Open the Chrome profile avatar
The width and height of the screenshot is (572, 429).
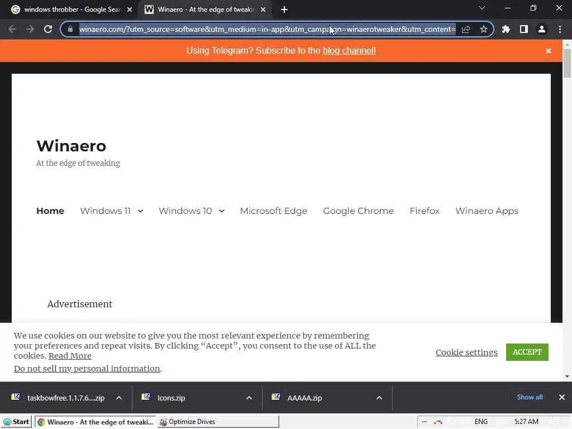coord(542,29)
